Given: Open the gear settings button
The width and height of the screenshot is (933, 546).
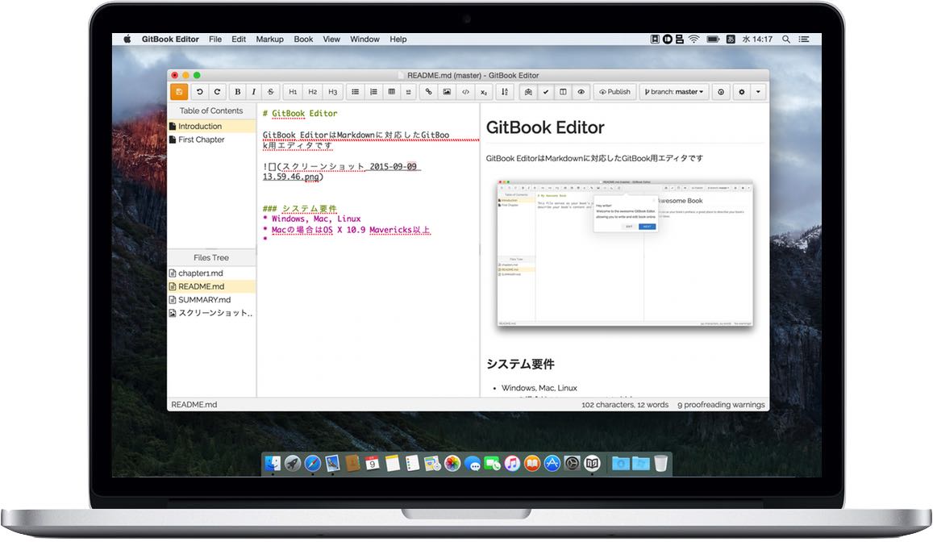Looking at the screenshot, I should [741, 92].
